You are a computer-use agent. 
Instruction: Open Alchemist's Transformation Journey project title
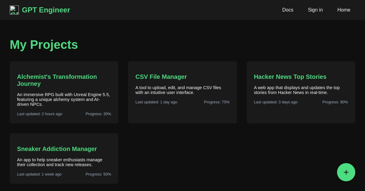click(x=57, y=80)
